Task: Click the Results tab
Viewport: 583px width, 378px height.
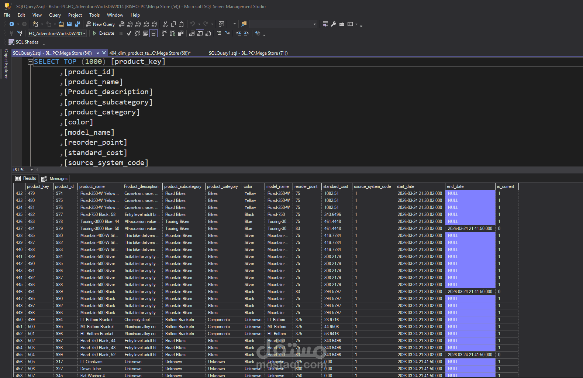Action: [x=26, y=179]
